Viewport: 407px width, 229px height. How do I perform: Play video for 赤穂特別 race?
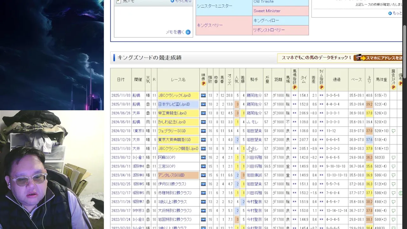[x=203, y=193]
